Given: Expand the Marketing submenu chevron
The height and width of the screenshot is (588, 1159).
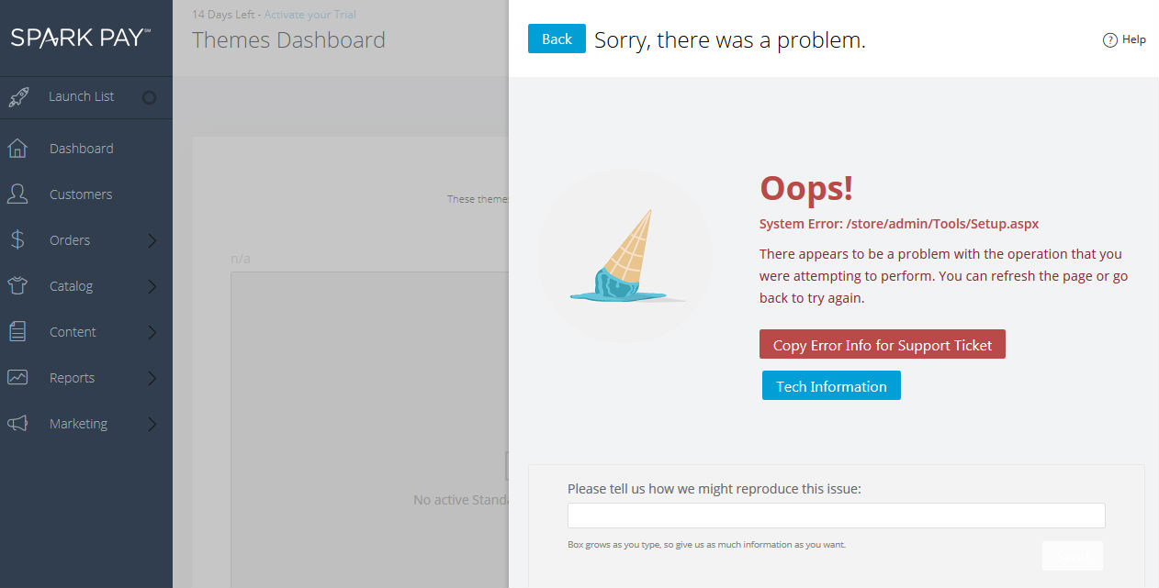Looking at the screenshot, I should pos(152,425).
